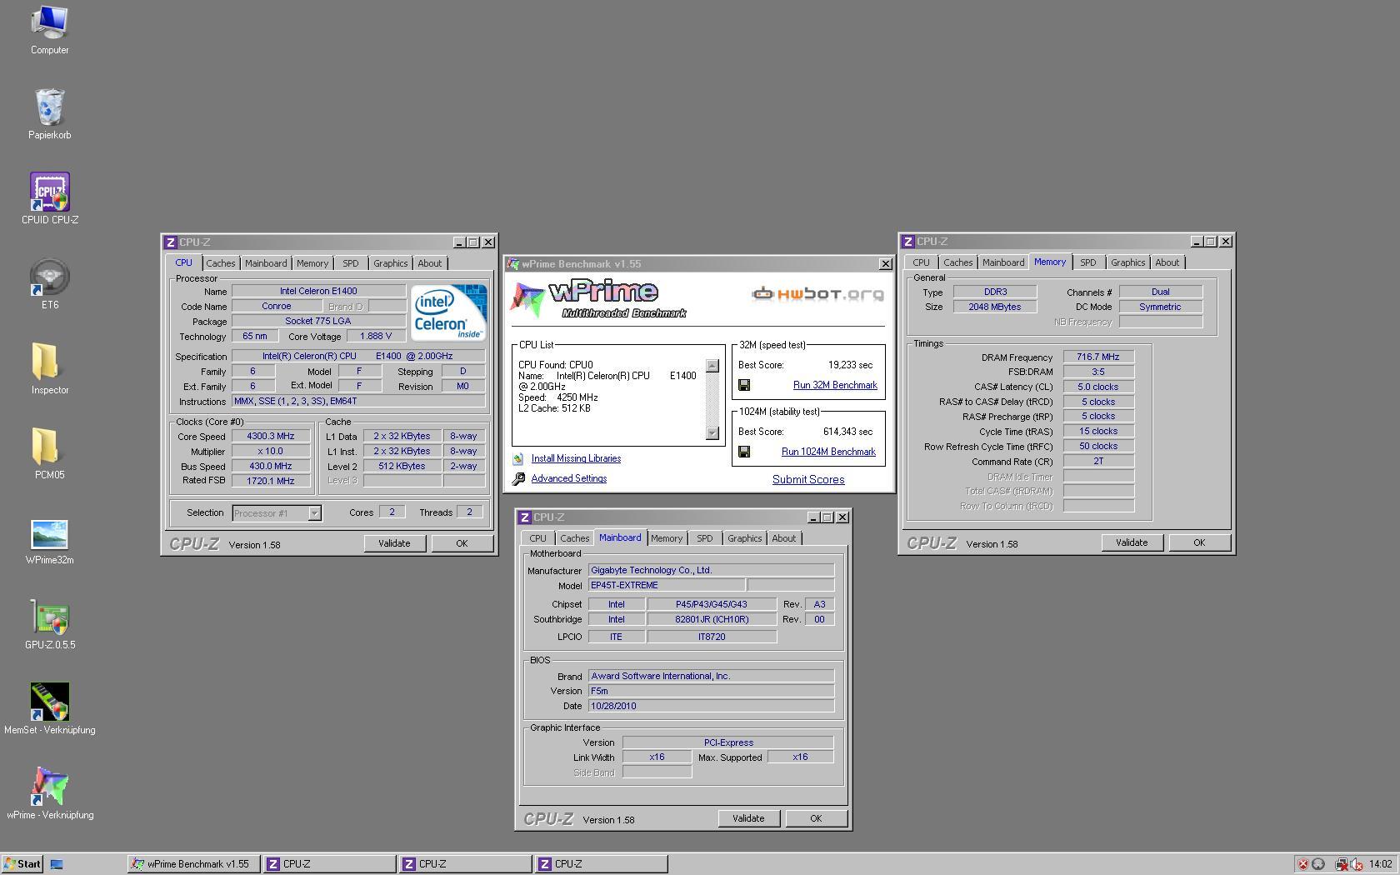Open the WPrime32m image file icon
This screenshot has height=875, width=1400.
49,542
